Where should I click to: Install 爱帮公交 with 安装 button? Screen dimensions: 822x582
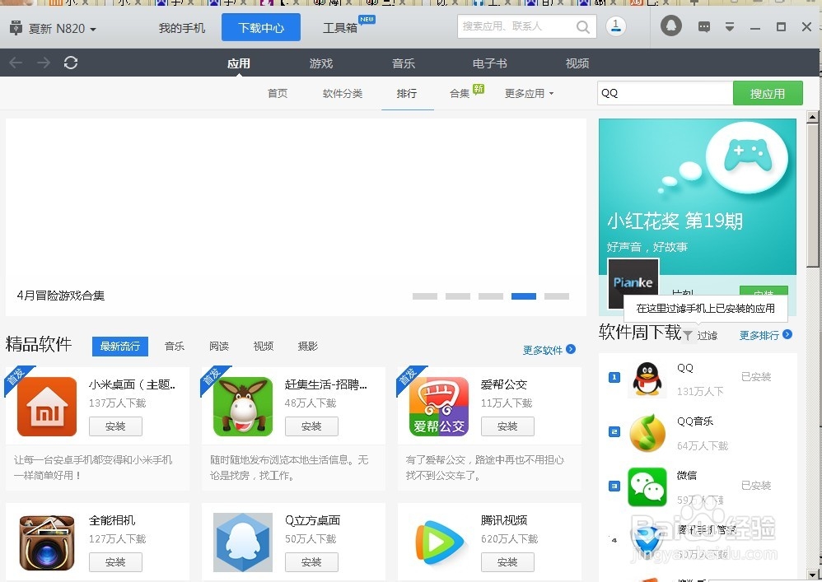pyautogui.click(x=507, y=426)
